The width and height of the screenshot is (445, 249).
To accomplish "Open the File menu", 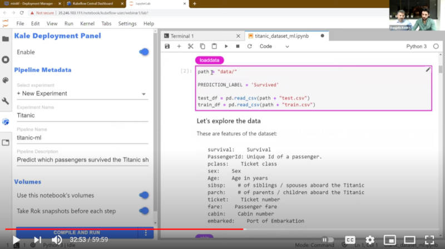I will click(x=20, y=23).
